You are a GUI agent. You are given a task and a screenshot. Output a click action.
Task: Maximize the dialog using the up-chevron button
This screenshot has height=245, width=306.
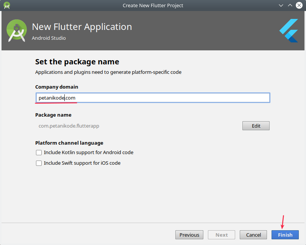[290, 5]
